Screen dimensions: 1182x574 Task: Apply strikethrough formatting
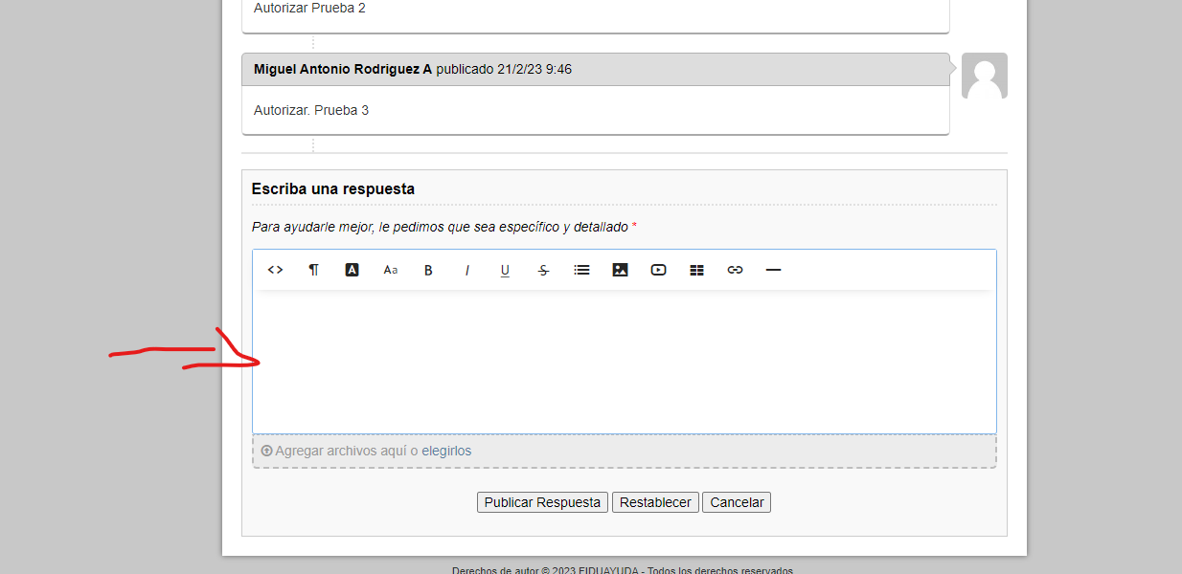coord(543,270)
